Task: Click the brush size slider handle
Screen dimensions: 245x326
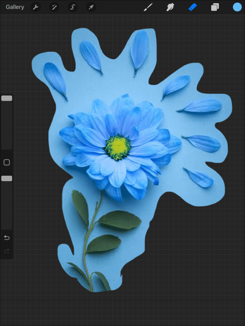Action: tap(7, 99)
